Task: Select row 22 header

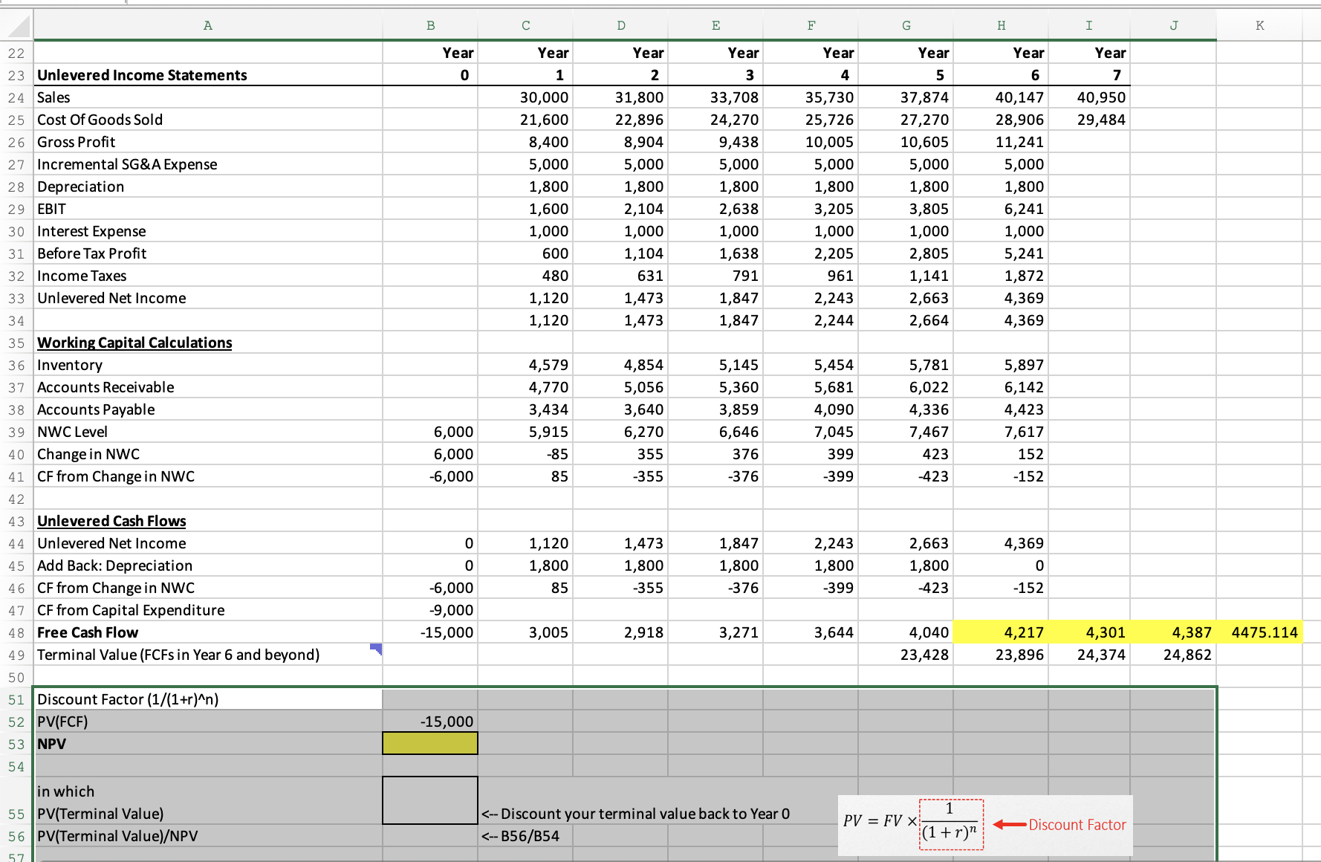Action: tap(16, 52)
